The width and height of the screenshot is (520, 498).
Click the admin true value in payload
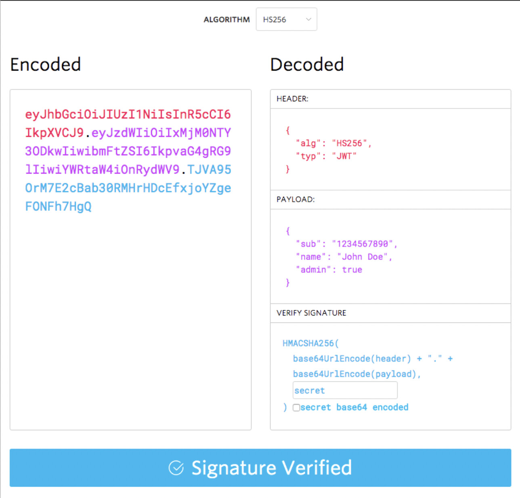pyautogui.click(x=352, y=270)
